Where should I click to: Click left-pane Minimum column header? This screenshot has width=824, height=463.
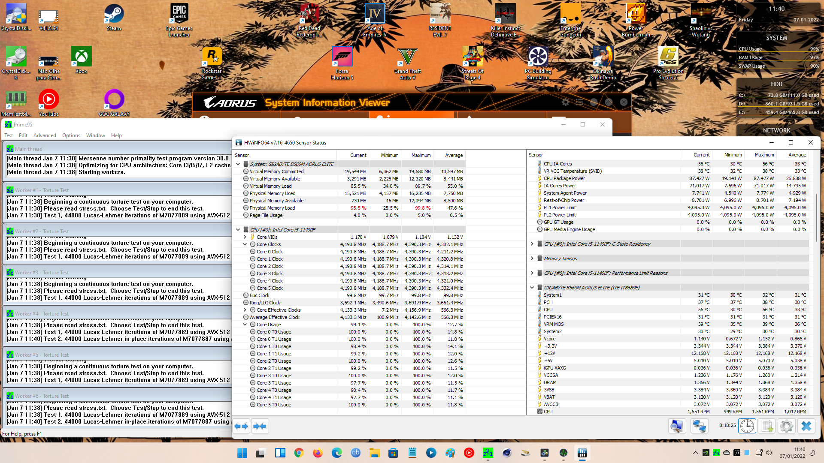pos(385,155)
